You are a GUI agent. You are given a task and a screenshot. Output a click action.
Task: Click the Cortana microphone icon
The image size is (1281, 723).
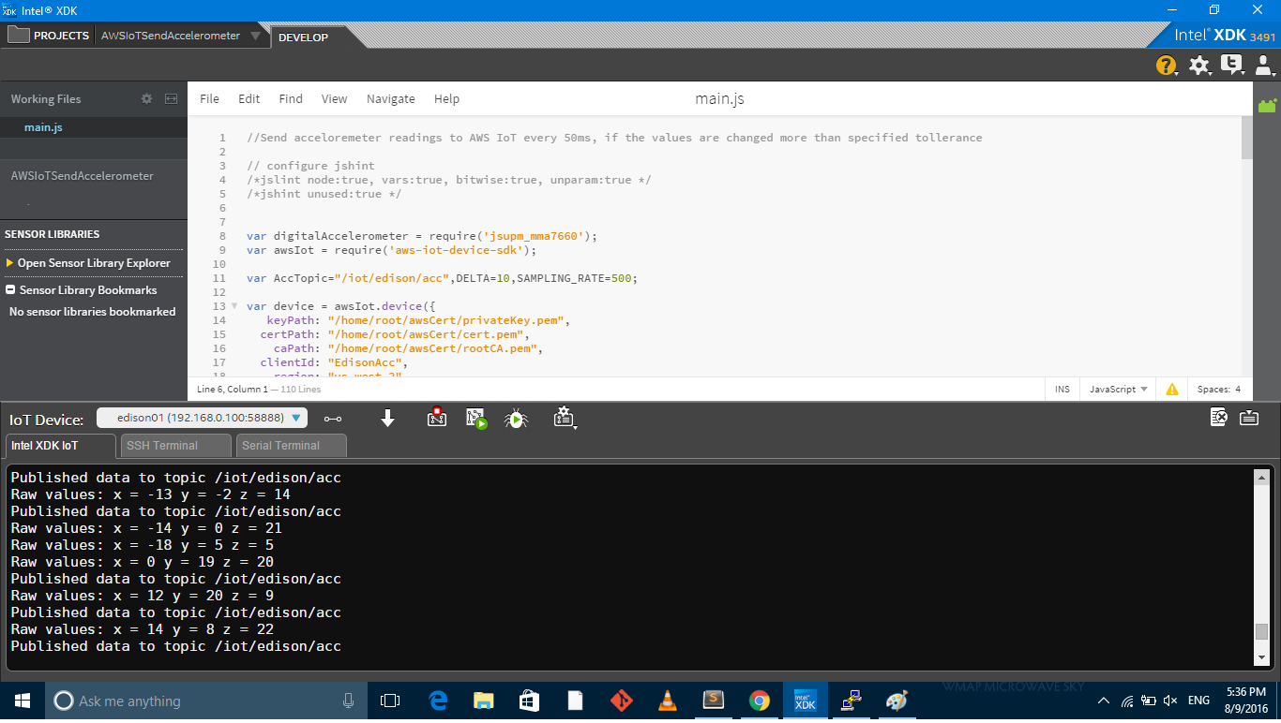point(349,701)
